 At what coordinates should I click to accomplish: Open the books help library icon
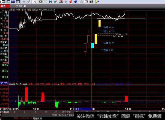[x=91, y=2]
